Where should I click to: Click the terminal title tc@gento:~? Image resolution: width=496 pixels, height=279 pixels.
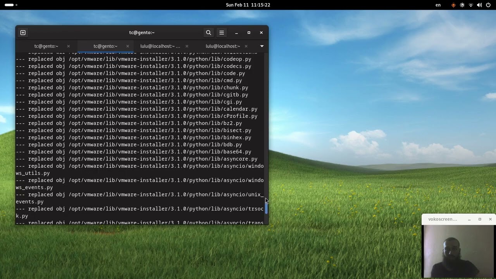142,33
